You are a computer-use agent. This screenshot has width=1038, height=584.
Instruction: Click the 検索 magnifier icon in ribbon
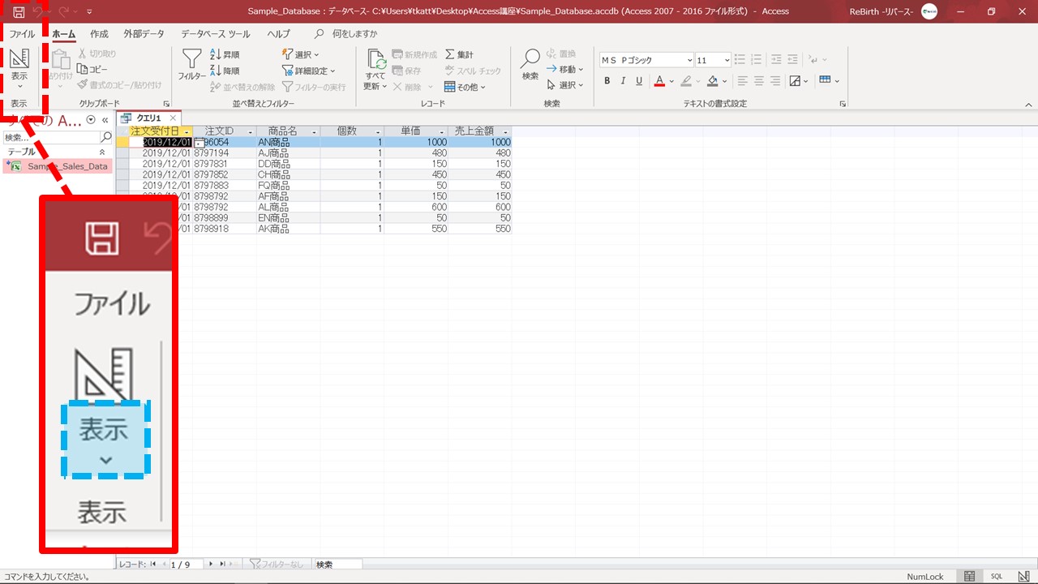coord(530,62)
